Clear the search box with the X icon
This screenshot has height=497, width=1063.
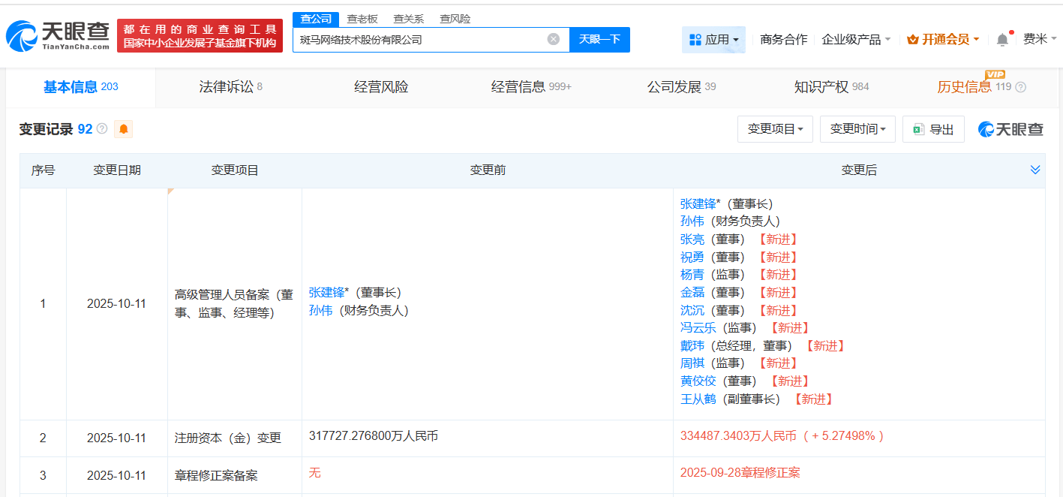tap(554, 39)
